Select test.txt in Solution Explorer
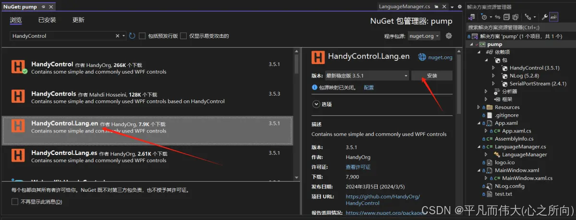The height and width of the screenshot is (220, 576). point(504,194)
